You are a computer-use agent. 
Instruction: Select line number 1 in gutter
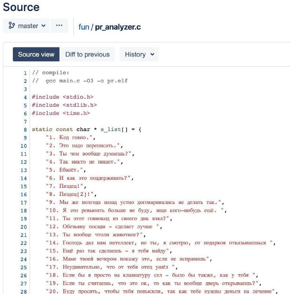(x=25, y=73)
